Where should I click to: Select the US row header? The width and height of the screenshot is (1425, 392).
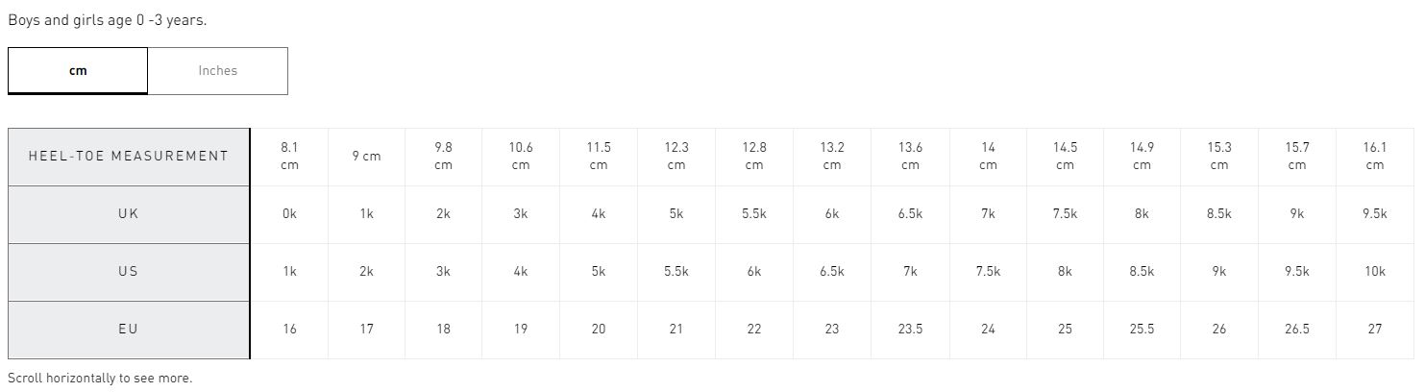click(x=129, y=272)
